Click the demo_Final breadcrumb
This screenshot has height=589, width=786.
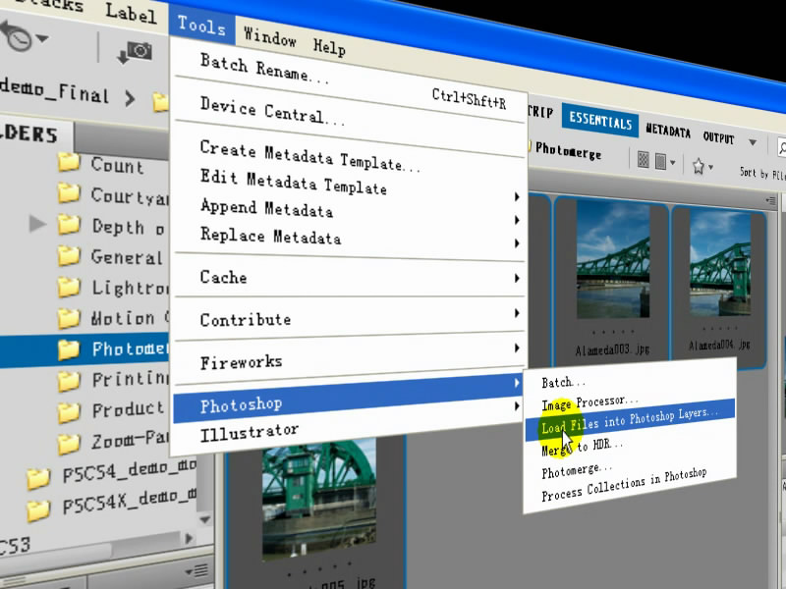(x=54, y=90)
